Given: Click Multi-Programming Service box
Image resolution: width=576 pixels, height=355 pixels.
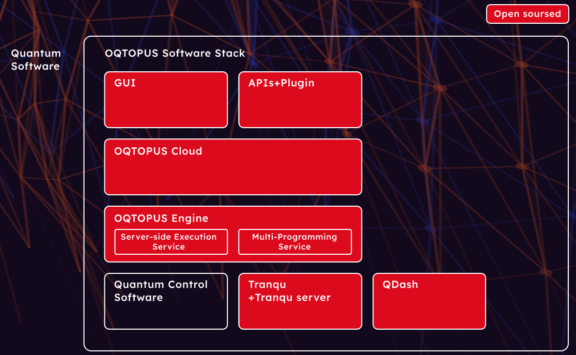Looking at the screenshot, I should point(295,242).
